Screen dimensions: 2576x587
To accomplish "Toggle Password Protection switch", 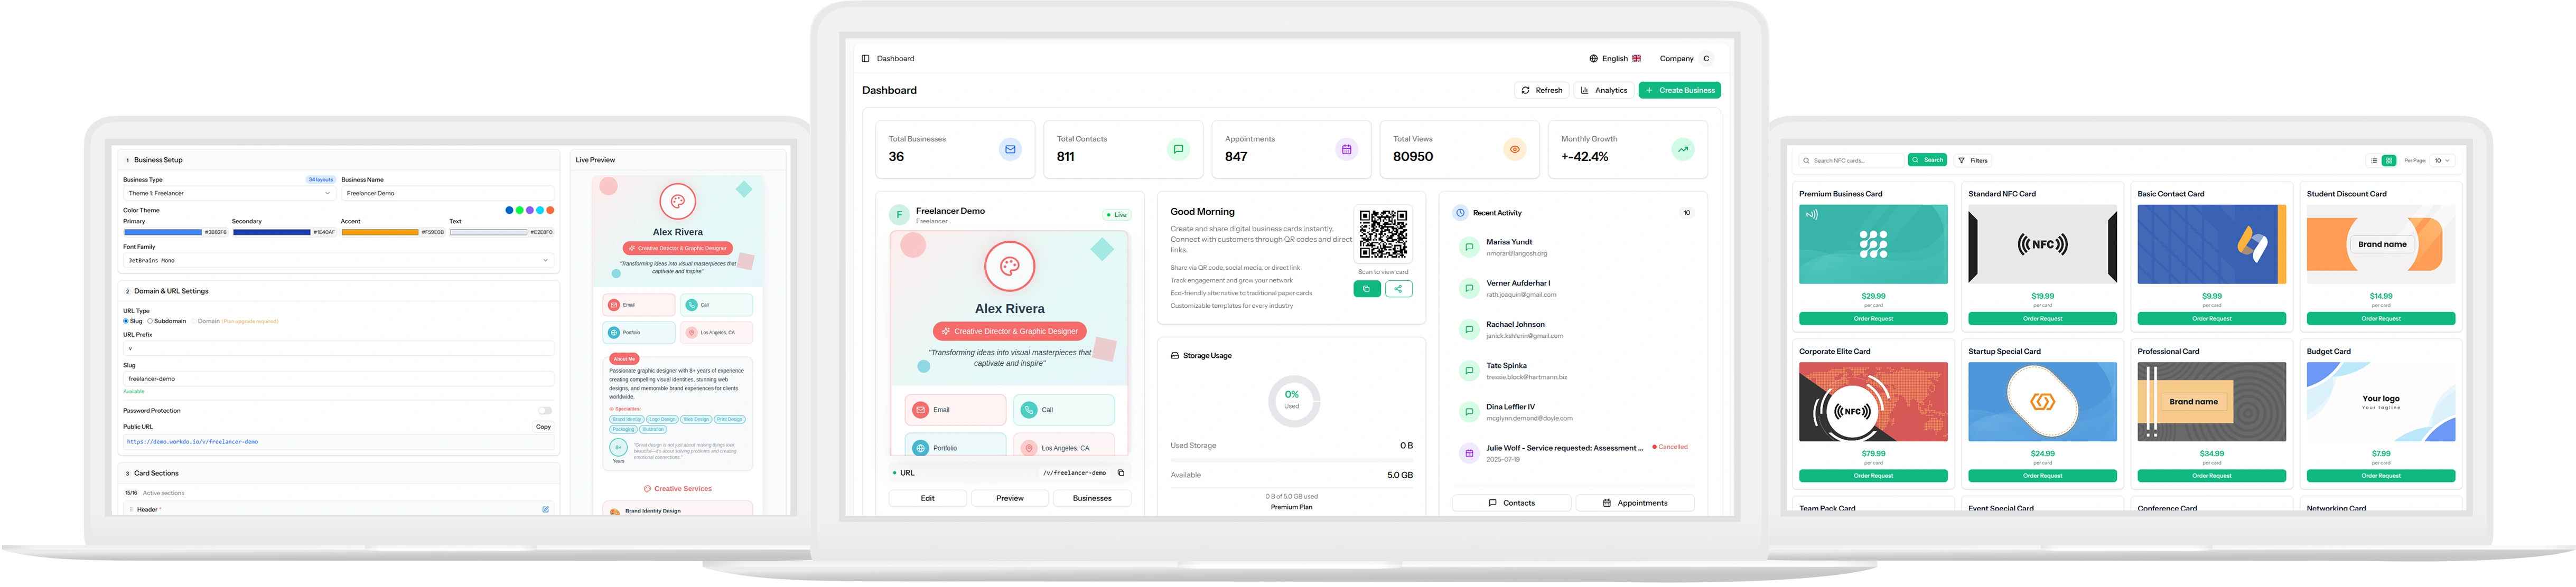I will (x=545, y=411).
